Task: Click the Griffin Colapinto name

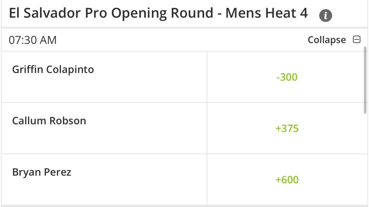Action: pos(53,69)
